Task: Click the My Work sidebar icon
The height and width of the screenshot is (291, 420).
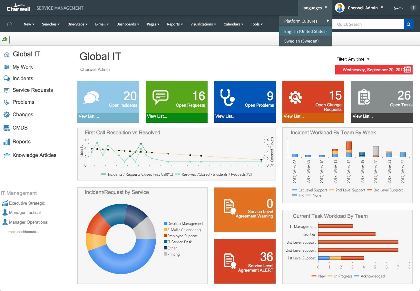Action: click(6, 67)
